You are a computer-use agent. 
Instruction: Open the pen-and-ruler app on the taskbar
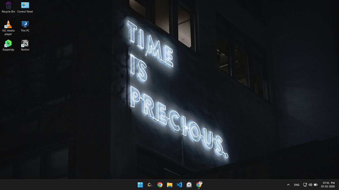(150, 185)
